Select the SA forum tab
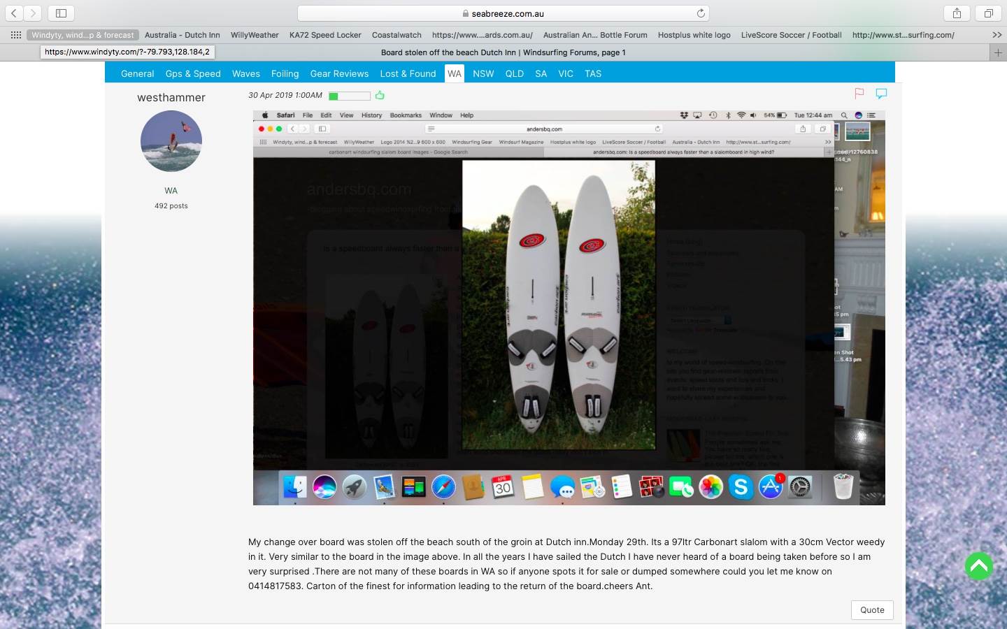Viewport: 1007px width, 629px height. coord(541,73)
